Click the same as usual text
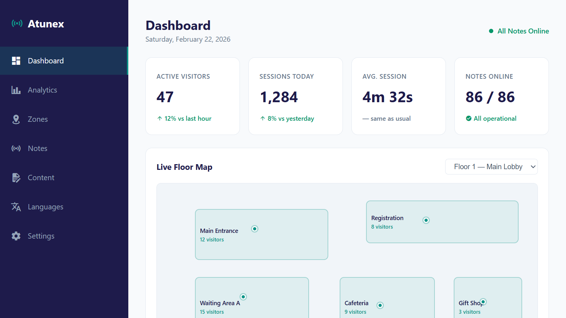The width and height of the screenshot is (566, 318). point(391,119)
